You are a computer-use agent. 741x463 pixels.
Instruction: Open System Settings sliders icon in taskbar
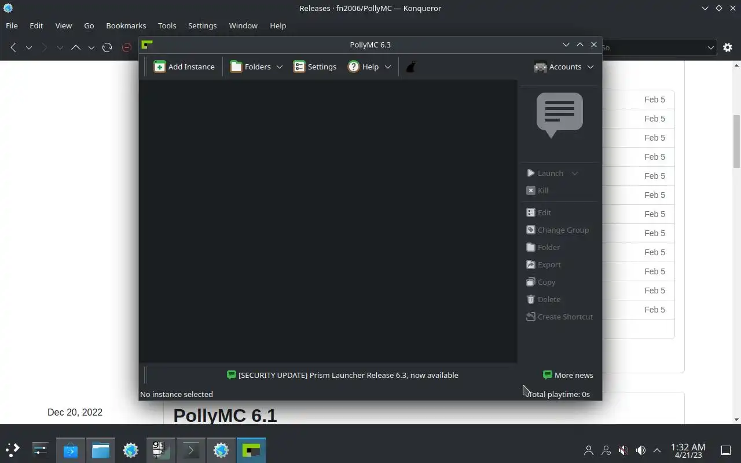41,449
